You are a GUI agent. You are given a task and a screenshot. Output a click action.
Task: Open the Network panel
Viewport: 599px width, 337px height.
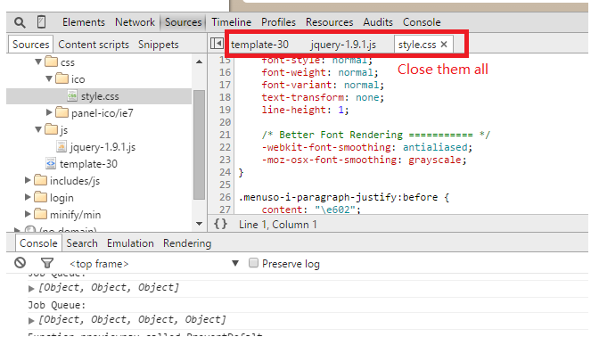click(x=135, y=22)
